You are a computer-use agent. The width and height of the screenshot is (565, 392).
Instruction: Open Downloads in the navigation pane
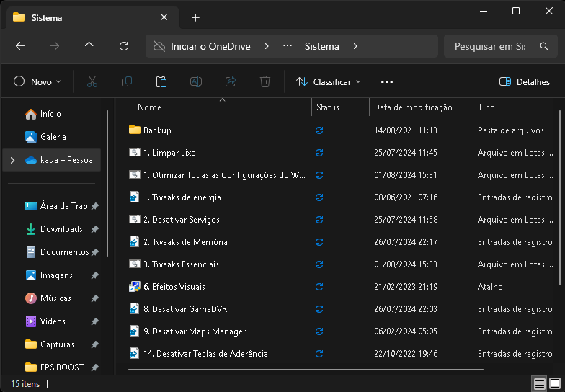pos(61,229)
